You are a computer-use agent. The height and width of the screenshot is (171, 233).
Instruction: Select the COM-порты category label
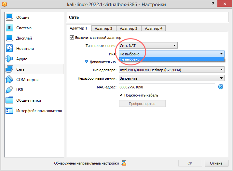pyautogui.click(x=27, y=80)
